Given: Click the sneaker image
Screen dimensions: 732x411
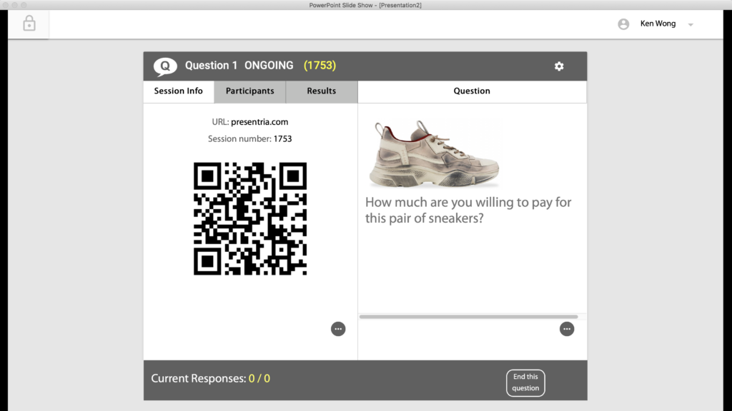Looking at the screenshot, I should [434, 154].
